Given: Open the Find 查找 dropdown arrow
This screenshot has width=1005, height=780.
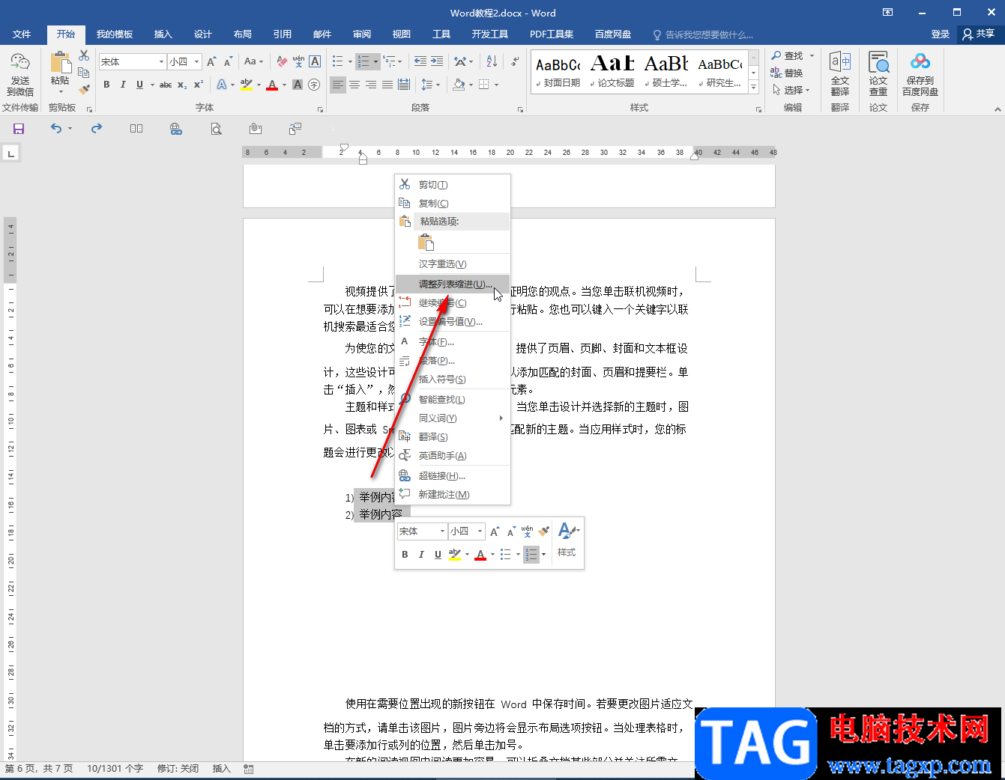Looking at the screenshot, I should click(812, 55).
